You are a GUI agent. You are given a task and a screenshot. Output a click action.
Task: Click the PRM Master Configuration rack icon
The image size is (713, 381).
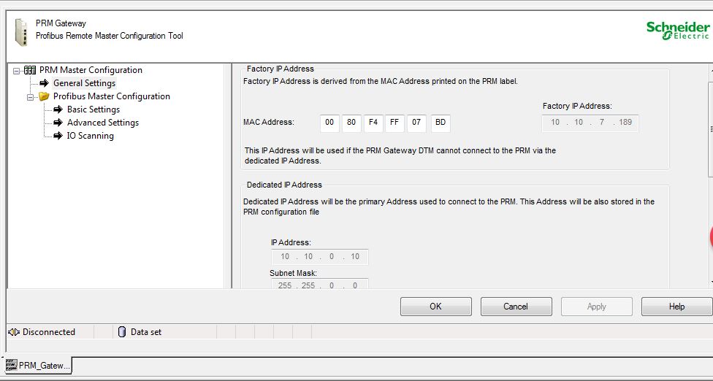pyautogui.click(x=30, y=70)
